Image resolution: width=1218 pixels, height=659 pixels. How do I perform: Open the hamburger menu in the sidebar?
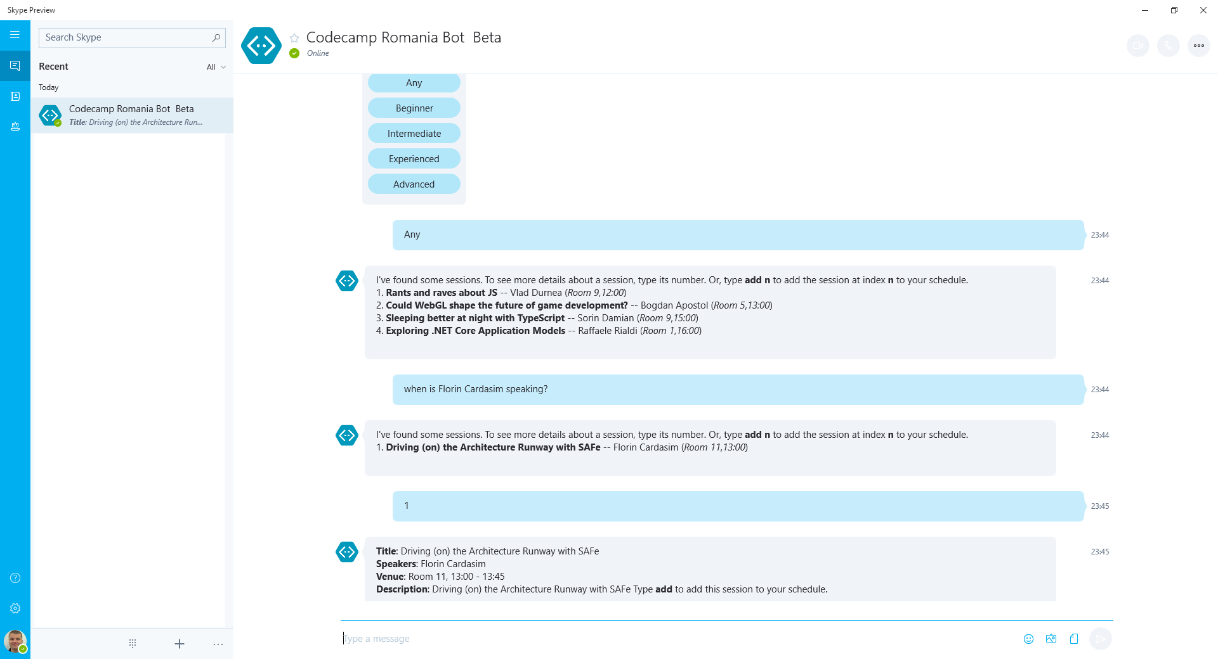pos(15,35)
